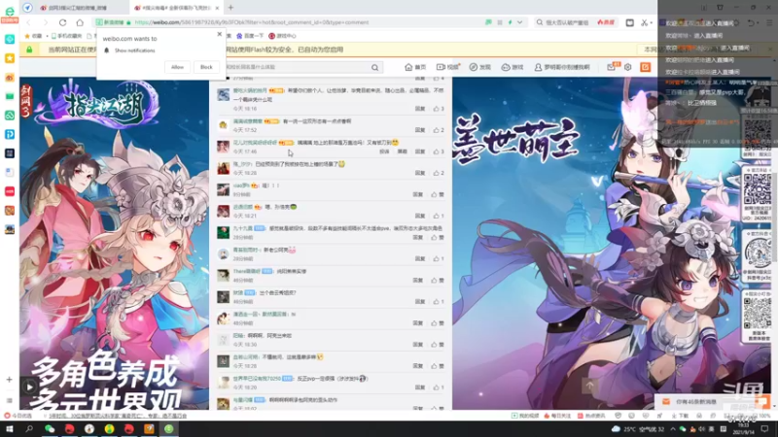
Task: Open the browser hamburger menu
Action: pos(769,22)
